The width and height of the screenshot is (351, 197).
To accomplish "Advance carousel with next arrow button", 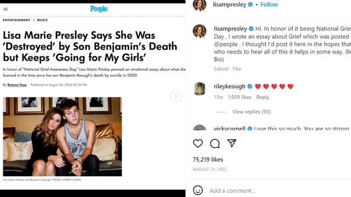I will (x=175, y=96).
